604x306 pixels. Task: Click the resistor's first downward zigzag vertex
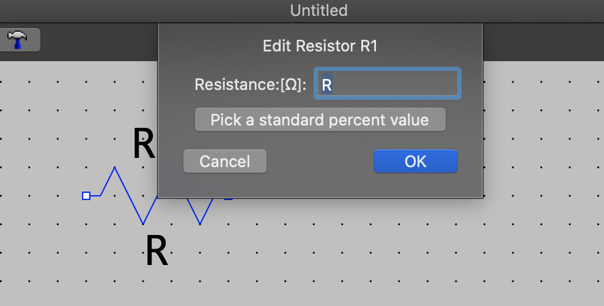[x=143, y=223]
